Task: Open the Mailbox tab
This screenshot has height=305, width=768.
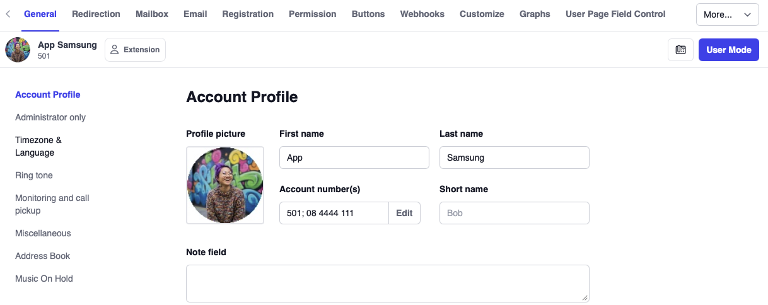Action: point(152,14)
